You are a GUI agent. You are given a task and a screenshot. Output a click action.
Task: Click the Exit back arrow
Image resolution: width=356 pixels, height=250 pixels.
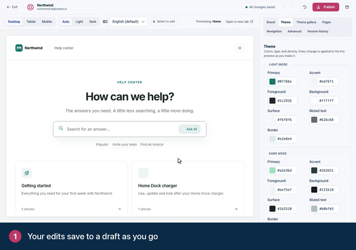pos(9,7)
